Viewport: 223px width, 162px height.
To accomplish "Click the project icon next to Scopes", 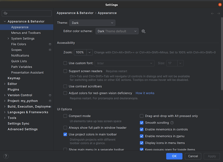I will (50, 50).
